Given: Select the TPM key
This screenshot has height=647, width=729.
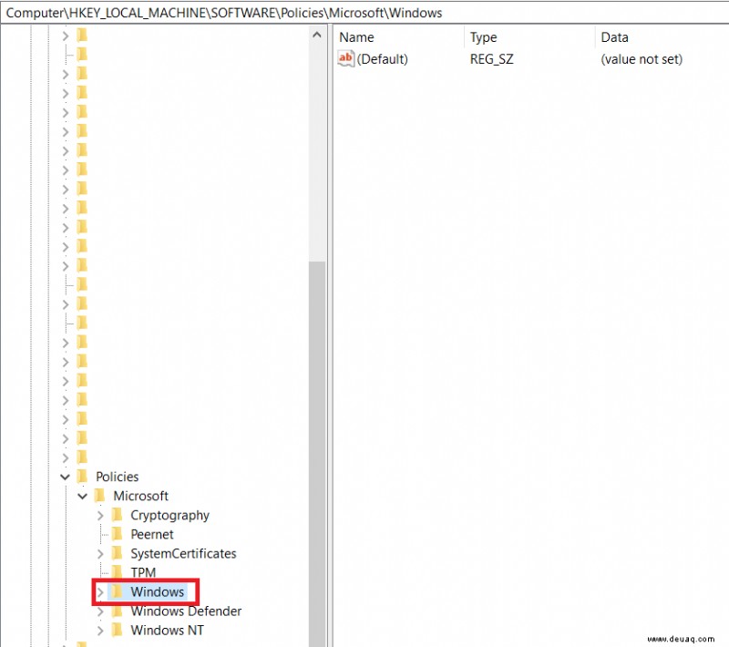Looking at the screenshot, I should pyautogui.click(x=143, y=572).
